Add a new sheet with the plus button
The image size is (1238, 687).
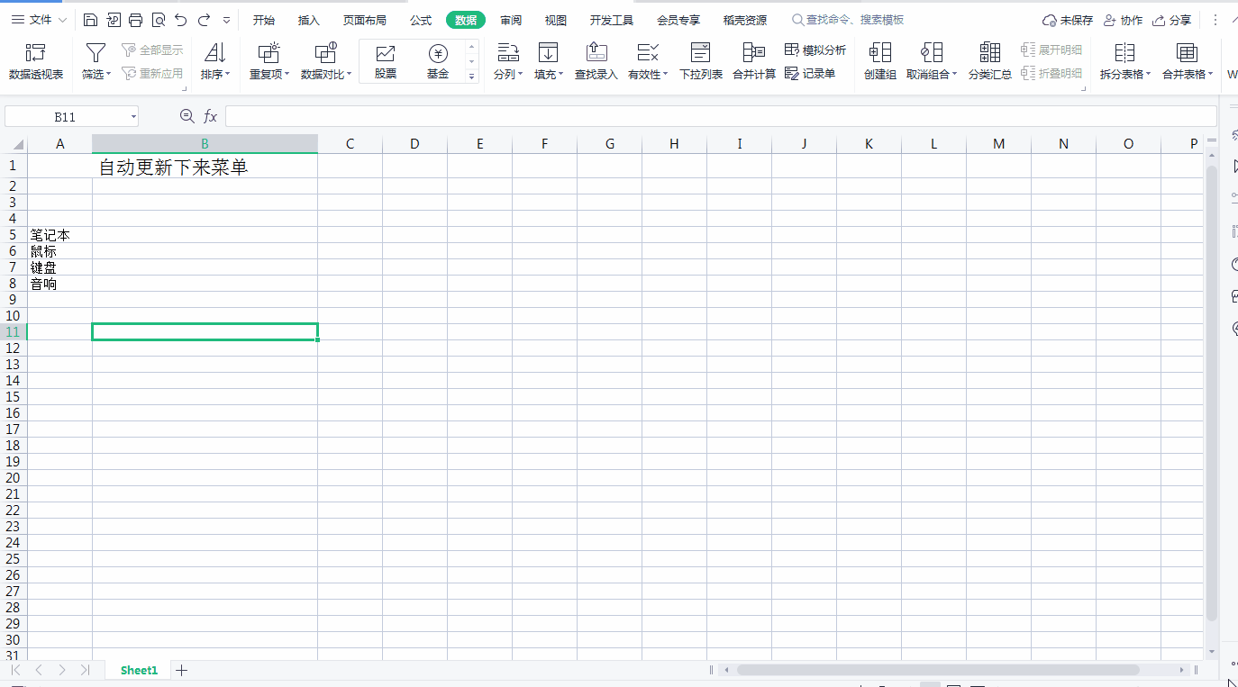[x=181, y=670]
